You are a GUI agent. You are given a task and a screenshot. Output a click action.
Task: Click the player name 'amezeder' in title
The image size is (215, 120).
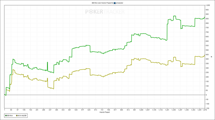pyautogui.click(x=119, y=3)
